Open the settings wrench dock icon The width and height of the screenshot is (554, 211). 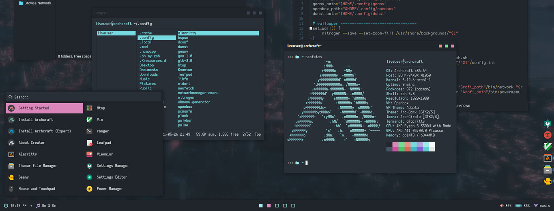click(548, 124)
